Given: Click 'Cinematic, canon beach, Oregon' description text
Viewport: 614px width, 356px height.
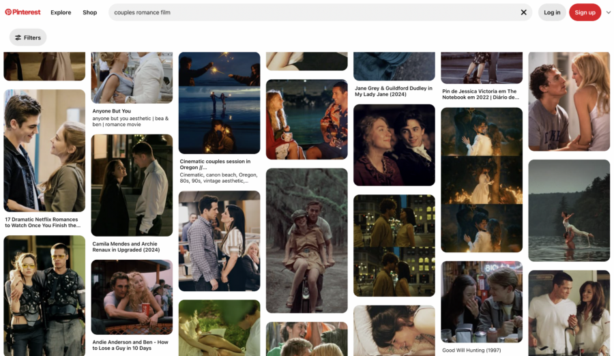Looking at the screenshot, I should (218, 178).
